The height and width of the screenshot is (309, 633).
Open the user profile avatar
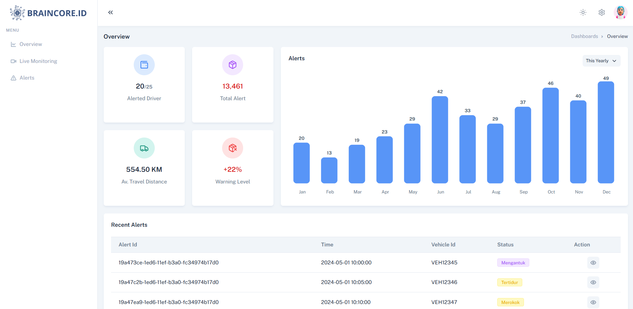pyautogui.click(x=621, y=12)
